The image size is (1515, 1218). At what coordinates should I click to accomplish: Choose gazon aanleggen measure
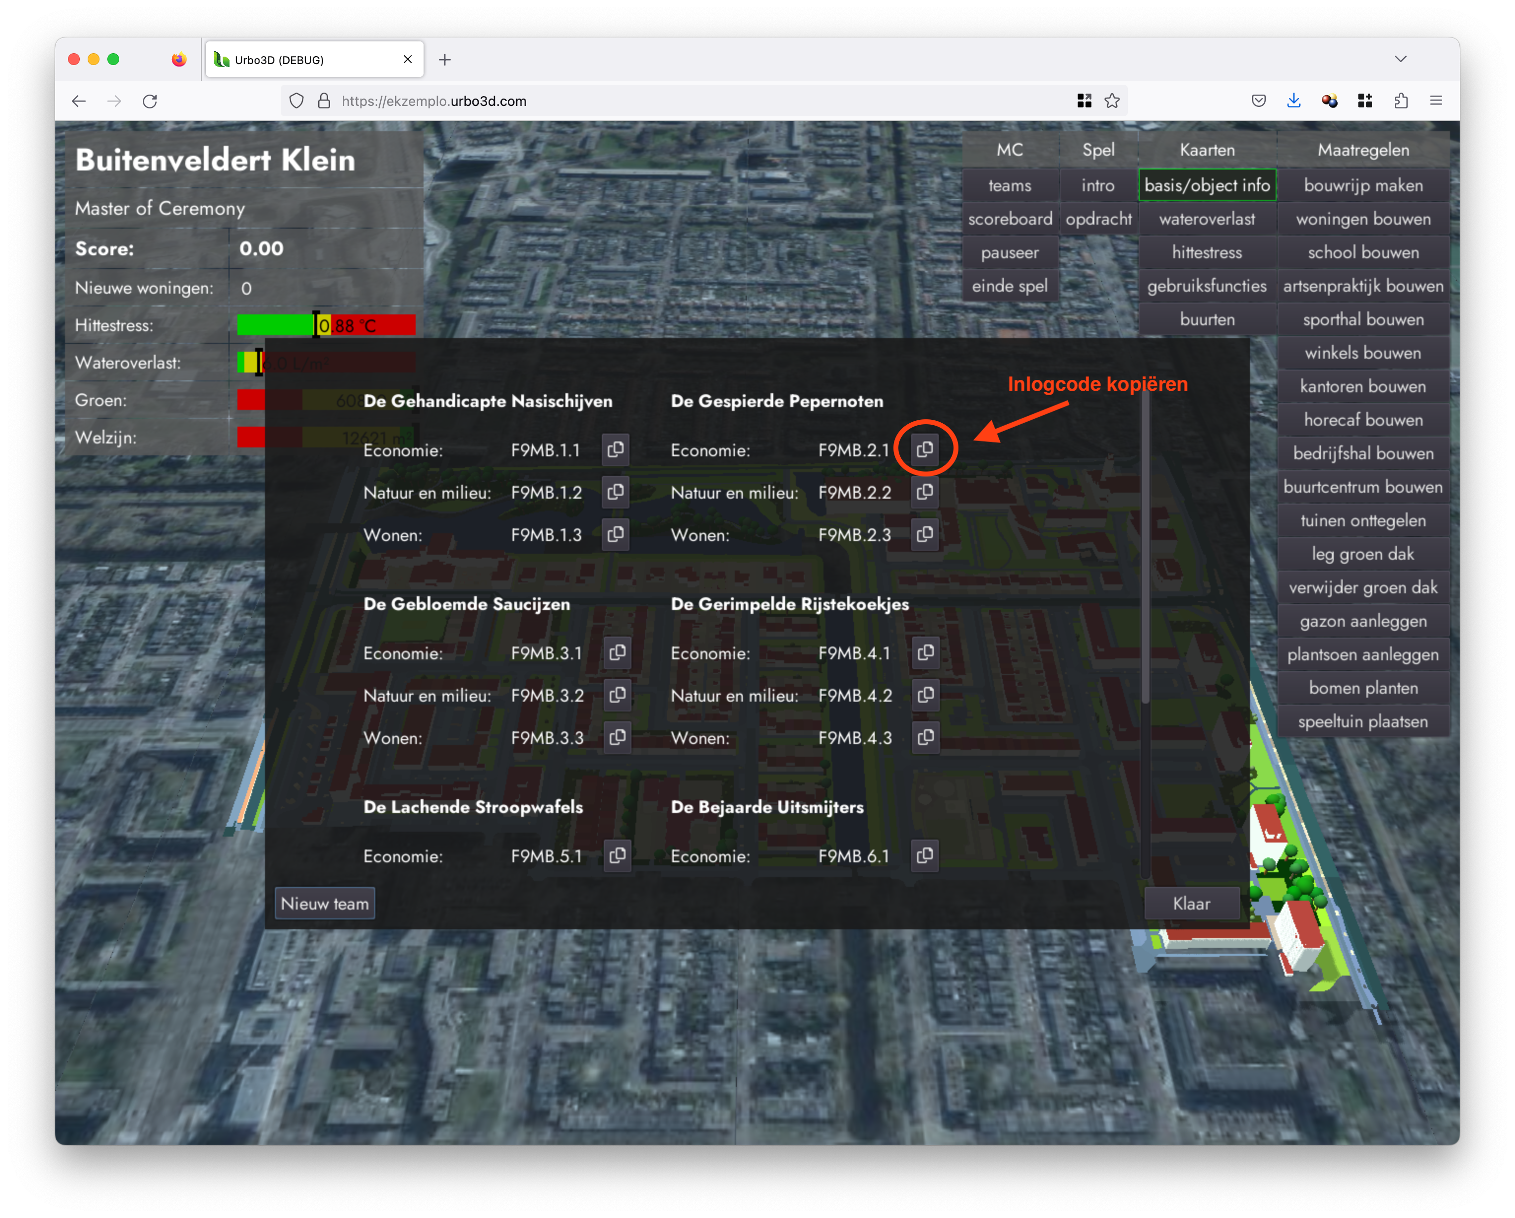tap(1363, 621)
